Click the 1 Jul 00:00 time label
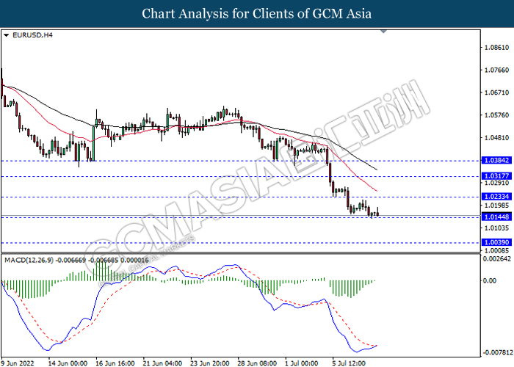The height and width of the screenshot is (367, 514). pos(301,363)
